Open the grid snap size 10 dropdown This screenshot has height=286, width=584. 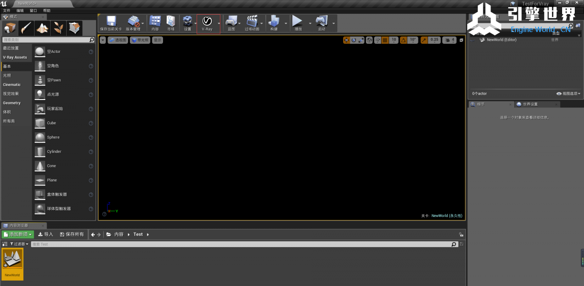pyautogui.click(x=394, y=40)
